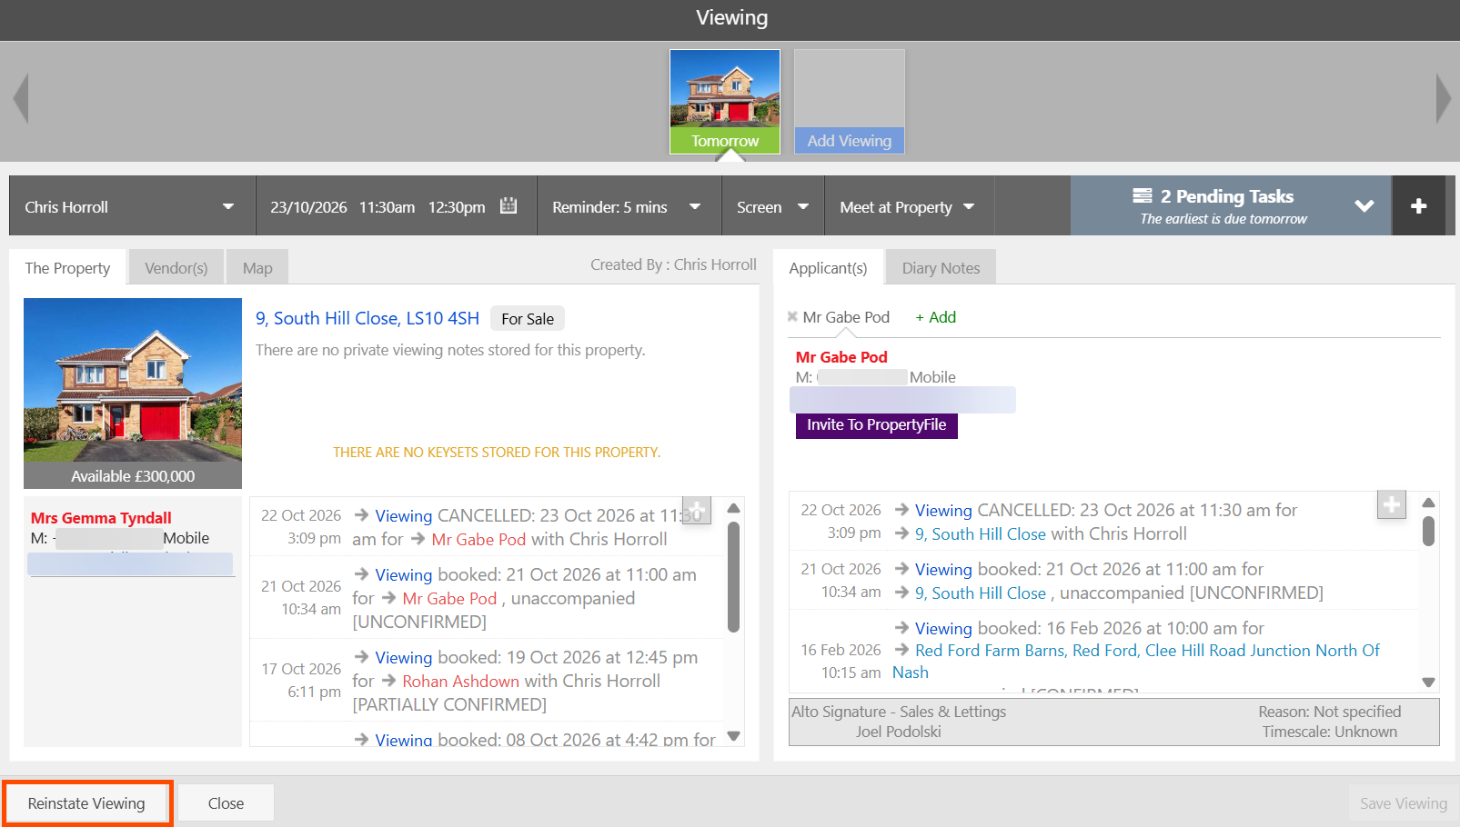Add note via plus in property history
The height and width of the screenshot is (827, 1460).
pyautogui.click(x=696, y=511)
